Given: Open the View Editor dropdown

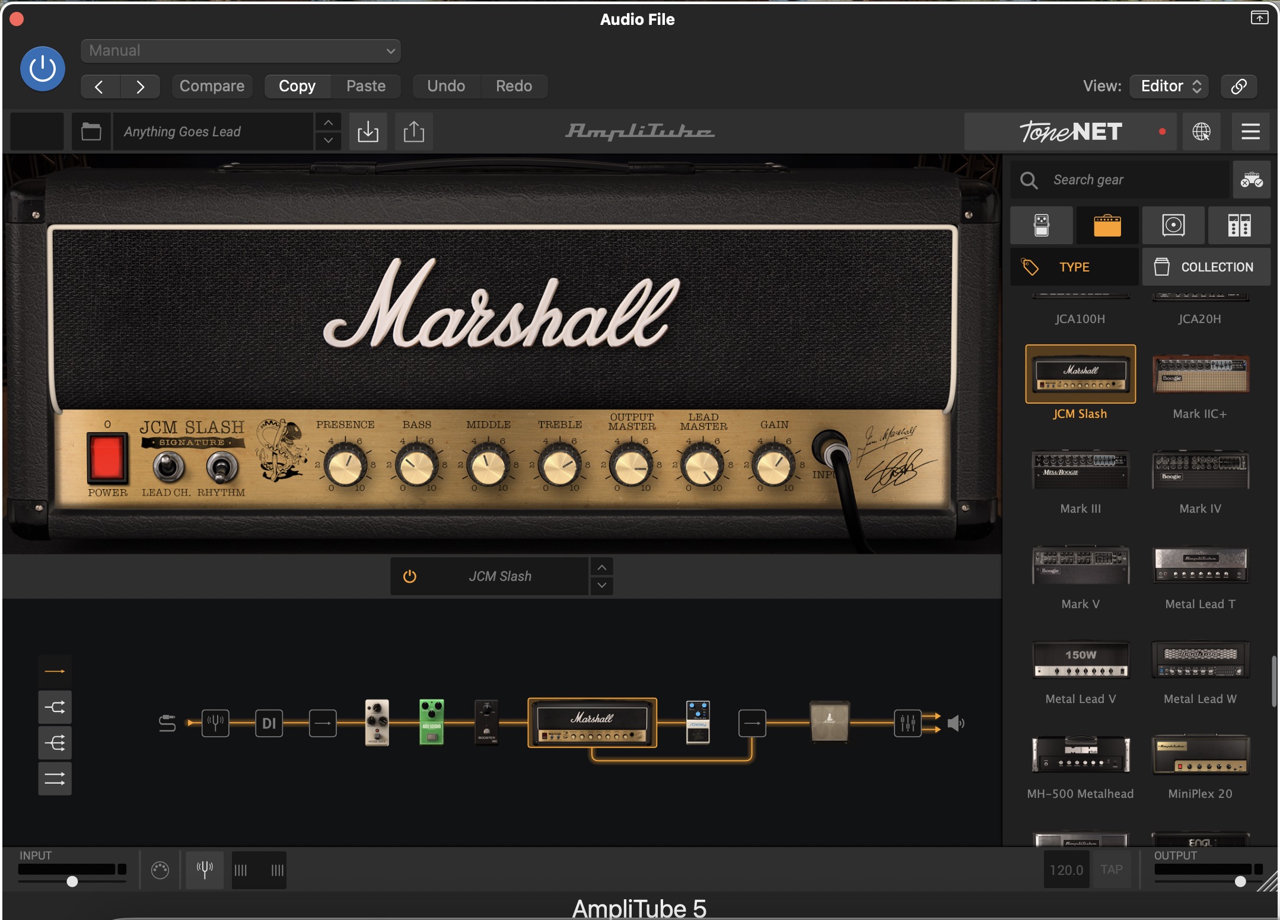Looking at the screenshot, I should pyautogui.click(x=1169, y=87).
